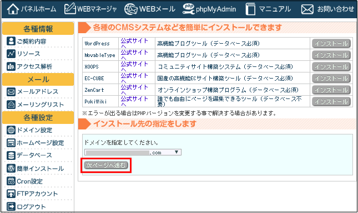Screen dimensions: 358x213
Task: Click the ログアウト exit icon
Action: coord(11,206)
